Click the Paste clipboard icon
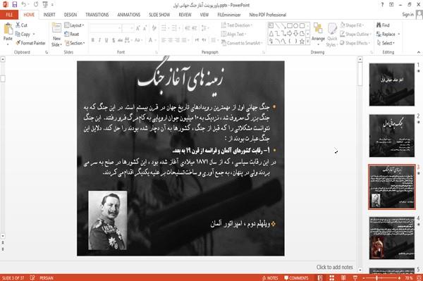This screenshot has height=281, width=423. (8, 30)
